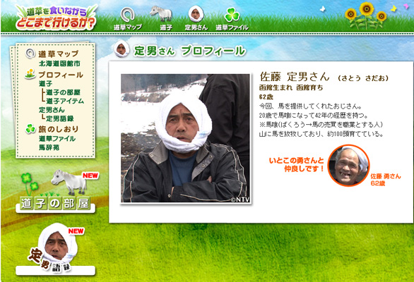Click the small face icon beside 定男さん プロフィール title
414x282 pixels.
(x=122, y=49)
